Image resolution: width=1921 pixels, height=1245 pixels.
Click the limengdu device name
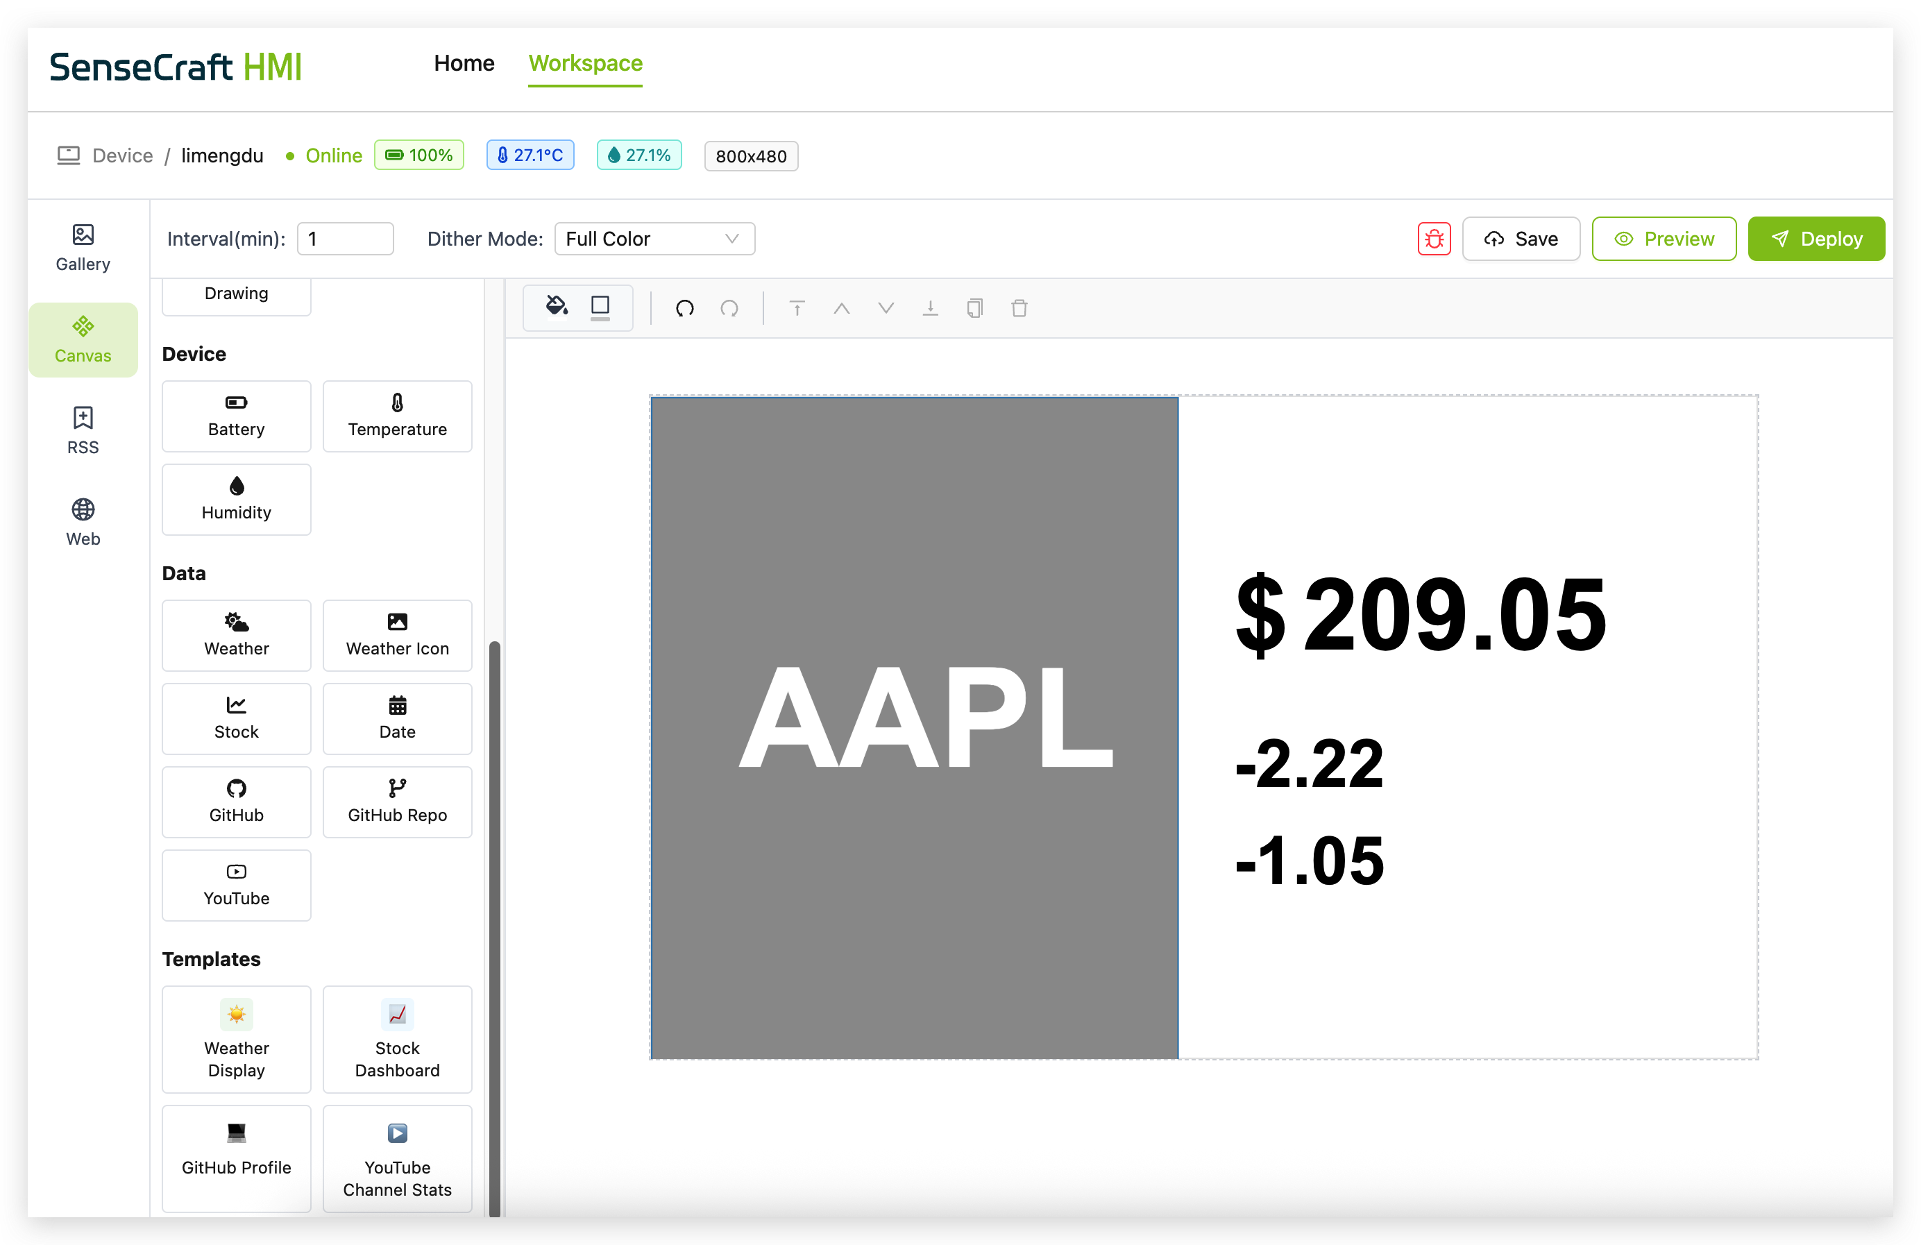coord(222,155)
